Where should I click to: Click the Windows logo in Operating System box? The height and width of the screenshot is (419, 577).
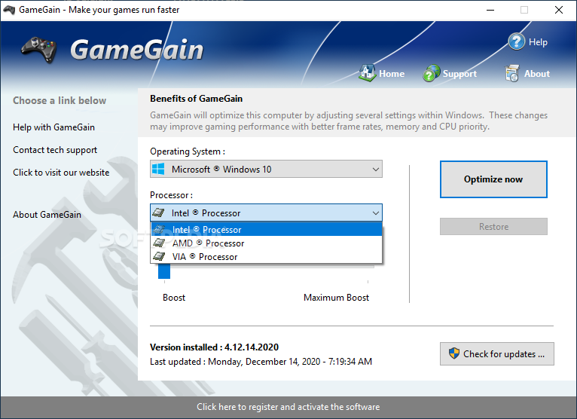158,169
